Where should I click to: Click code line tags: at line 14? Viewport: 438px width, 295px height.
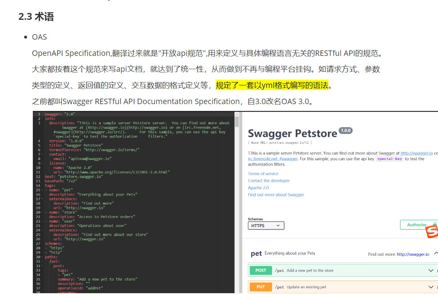pos(50,186)
